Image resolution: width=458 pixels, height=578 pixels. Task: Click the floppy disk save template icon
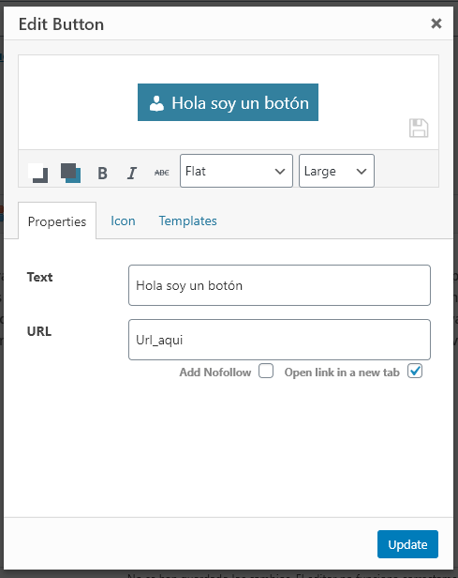[419, 128]
